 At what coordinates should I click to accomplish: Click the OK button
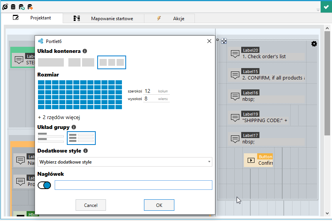[159, 205]
